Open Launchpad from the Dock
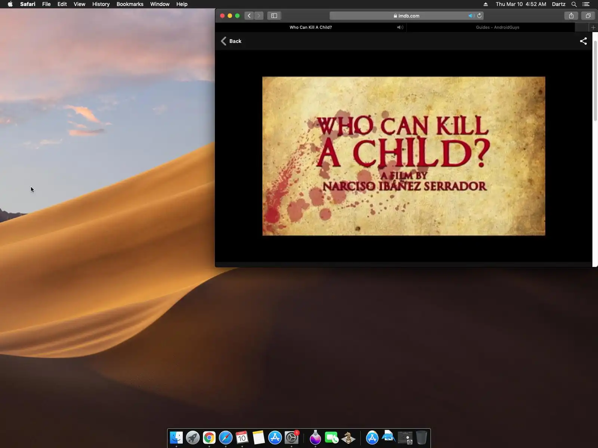Screen dimensions: 598x448 (x=193, y=438)
